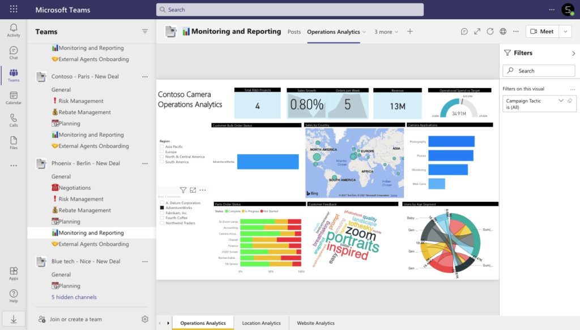Open the 3 more tabs dropdown
Viewport: 580px width, 330px height.
point(386,32)
